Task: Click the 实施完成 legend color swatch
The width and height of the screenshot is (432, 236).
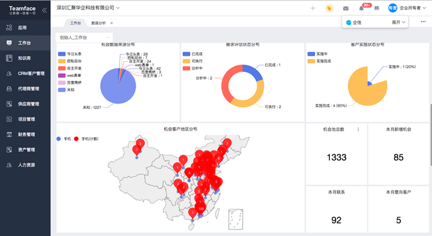Action: 311,61
